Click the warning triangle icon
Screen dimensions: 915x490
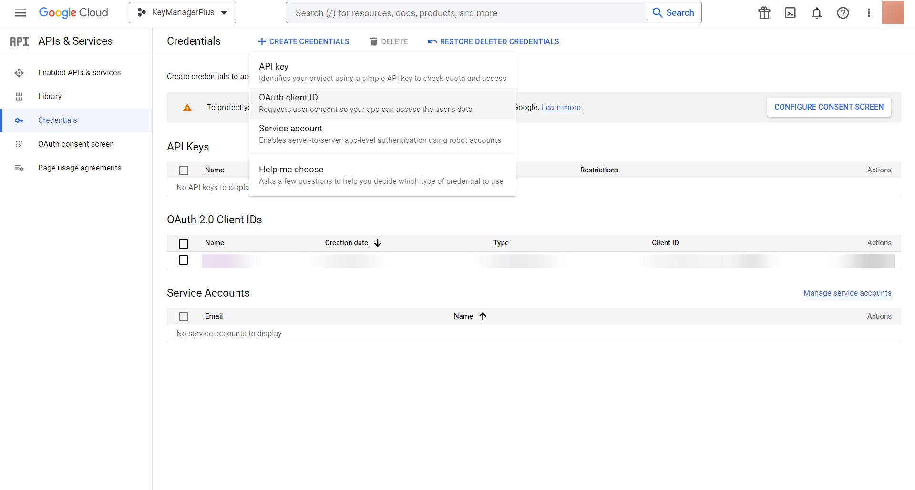click(x=187, y=108)
